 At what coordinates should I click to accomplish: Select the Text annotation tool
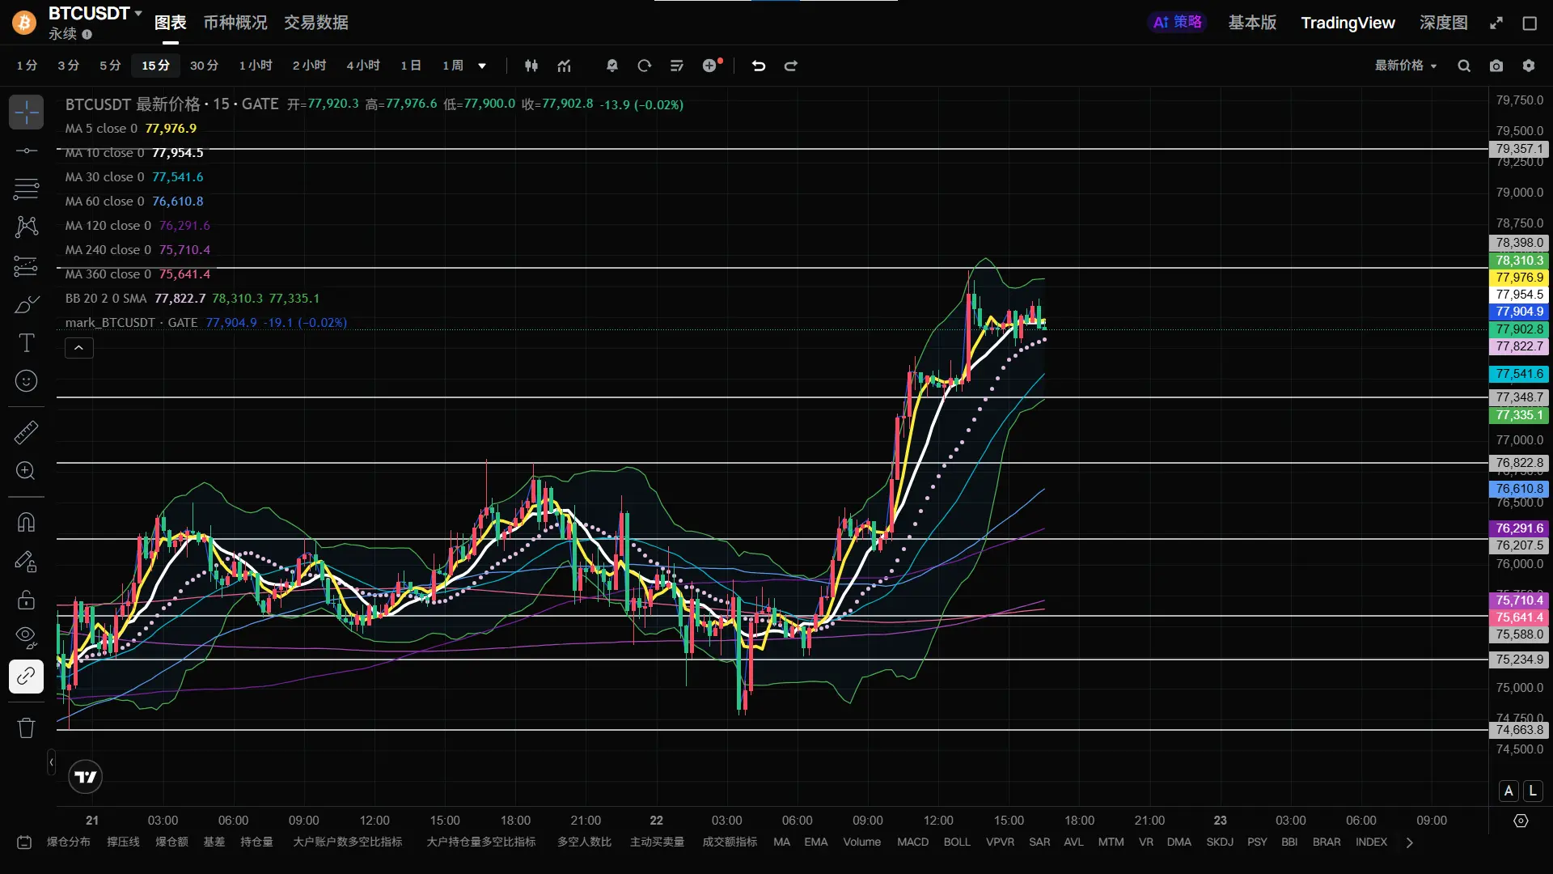point(26,343)
